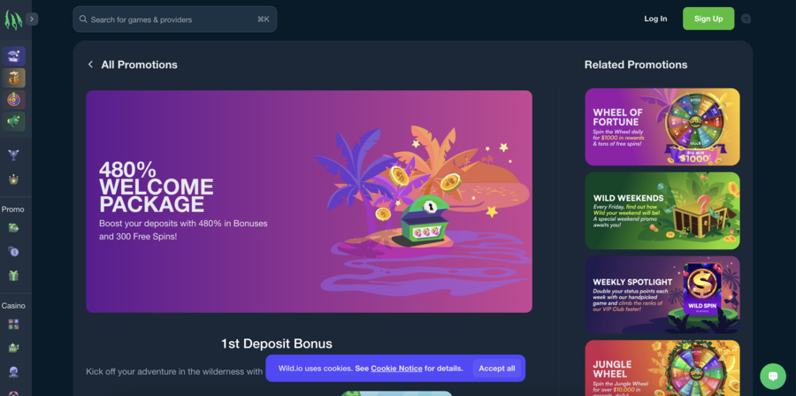Screen dimensions: 796x396
Task: Go back to All Promotions
Action: click(133, 65)
